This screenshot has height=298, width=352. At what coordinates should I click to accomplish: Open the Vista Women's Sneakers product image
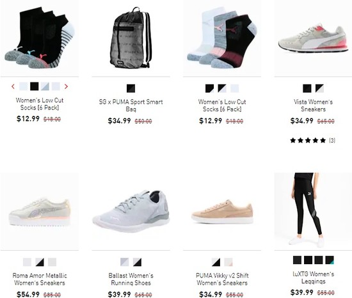click(x=313, y=38)
